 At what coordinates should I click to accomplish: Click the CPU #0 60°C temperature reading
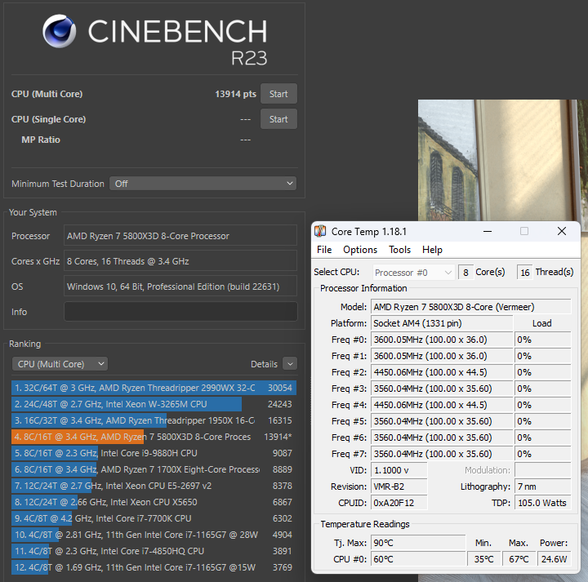point(418,559)
